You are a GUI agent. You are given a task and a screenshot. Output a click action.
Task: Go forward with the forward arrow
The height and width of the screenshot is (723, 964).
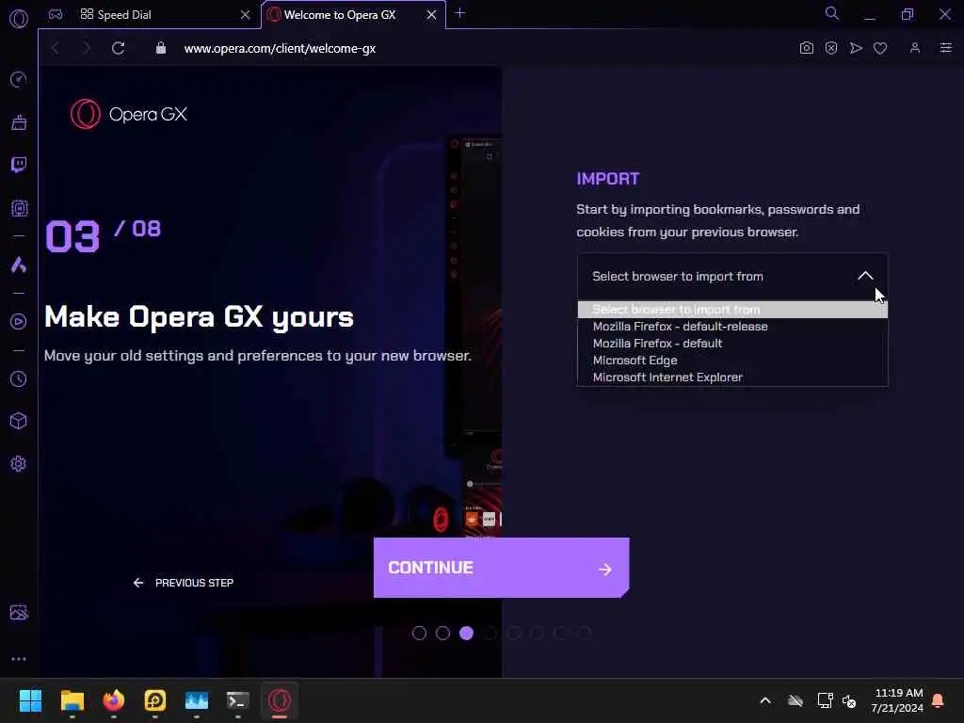coord(87,48)
